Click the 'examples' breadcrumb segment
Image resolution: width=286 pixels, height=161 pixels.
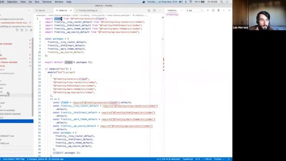(x=41, y=15)
